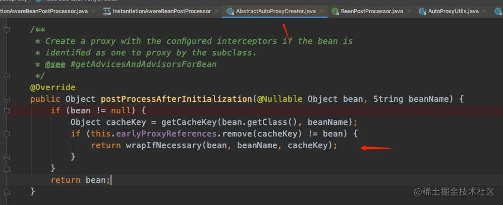Click the wrapIfNecessary method call

[x=163, y=146]
